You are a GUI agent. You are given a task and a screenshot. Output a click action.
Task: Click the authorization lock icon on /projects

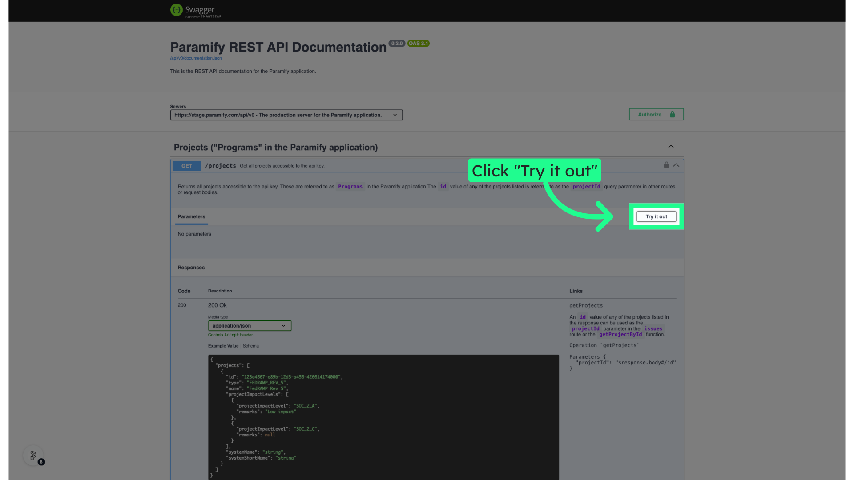click(666, 165)
